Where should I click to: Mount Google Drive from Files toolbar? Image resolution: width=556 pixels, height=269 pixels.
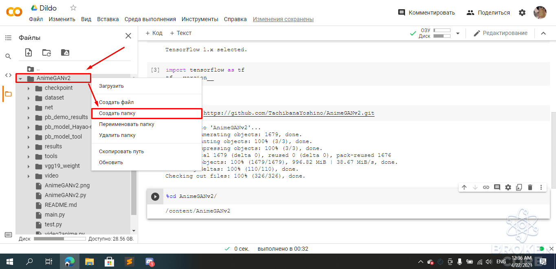(x=65, y=52)
